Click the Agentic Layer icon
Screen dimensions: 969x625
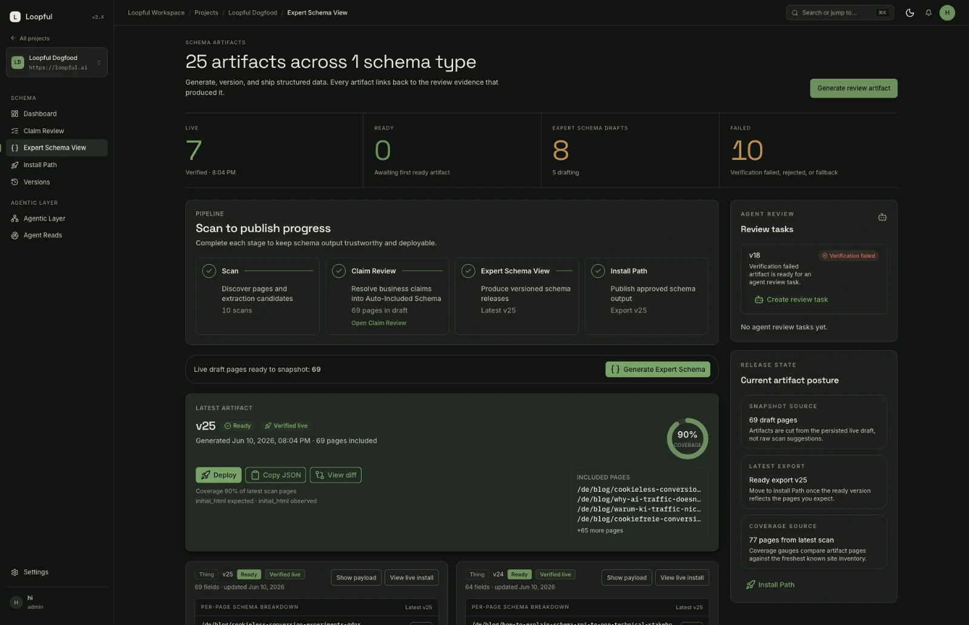(x=15, y=219)
